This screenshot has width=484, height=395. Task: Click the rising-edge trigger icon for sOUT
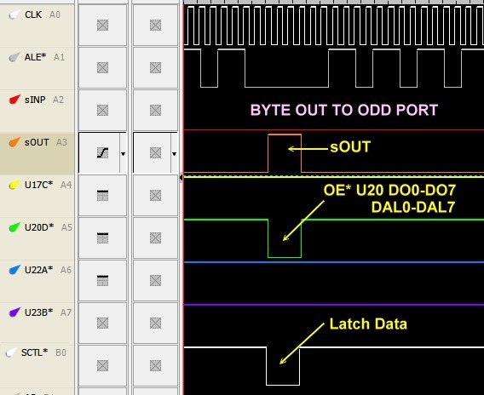[102, 152]
